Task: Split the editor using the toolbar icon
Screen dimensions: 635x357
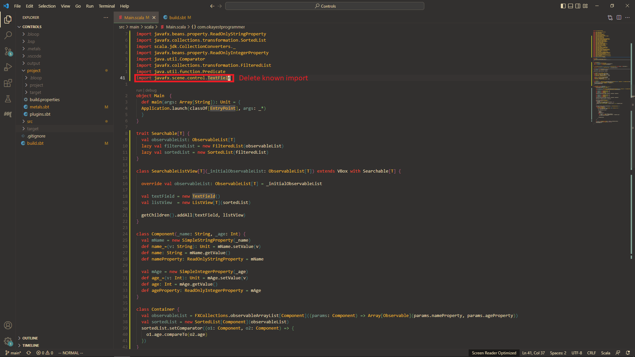Action: [619, 18]
